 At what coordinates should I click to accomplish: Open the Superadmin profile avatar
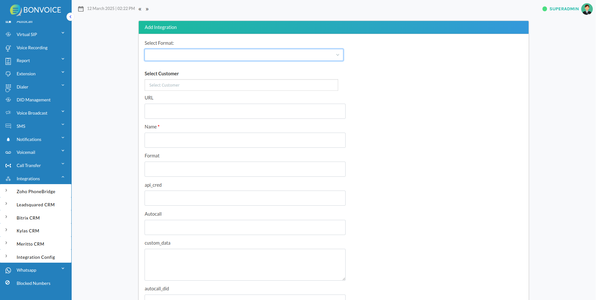pos(586,9)
